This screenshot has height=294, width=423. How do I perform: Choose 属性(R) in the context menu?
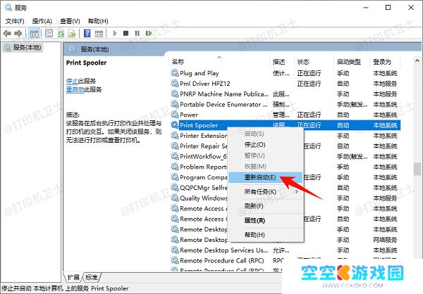(x=266, y=221)
